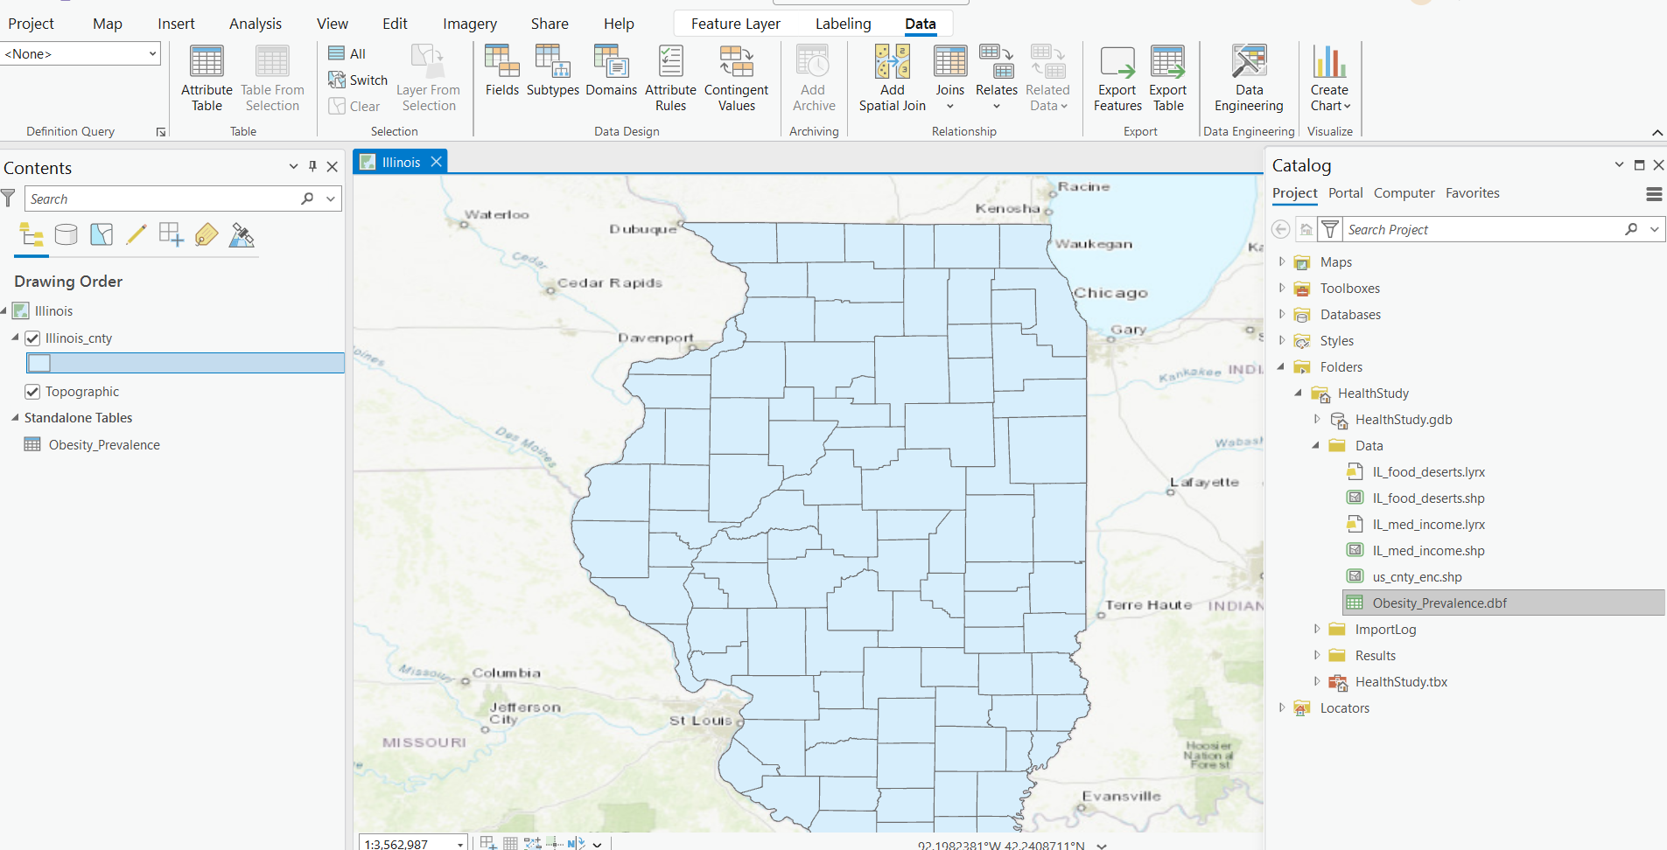Image resolution: width=1667 pixels, height=850 pixels.
Task: Collapse the Data folder
Action: [x=1315, y=445]
